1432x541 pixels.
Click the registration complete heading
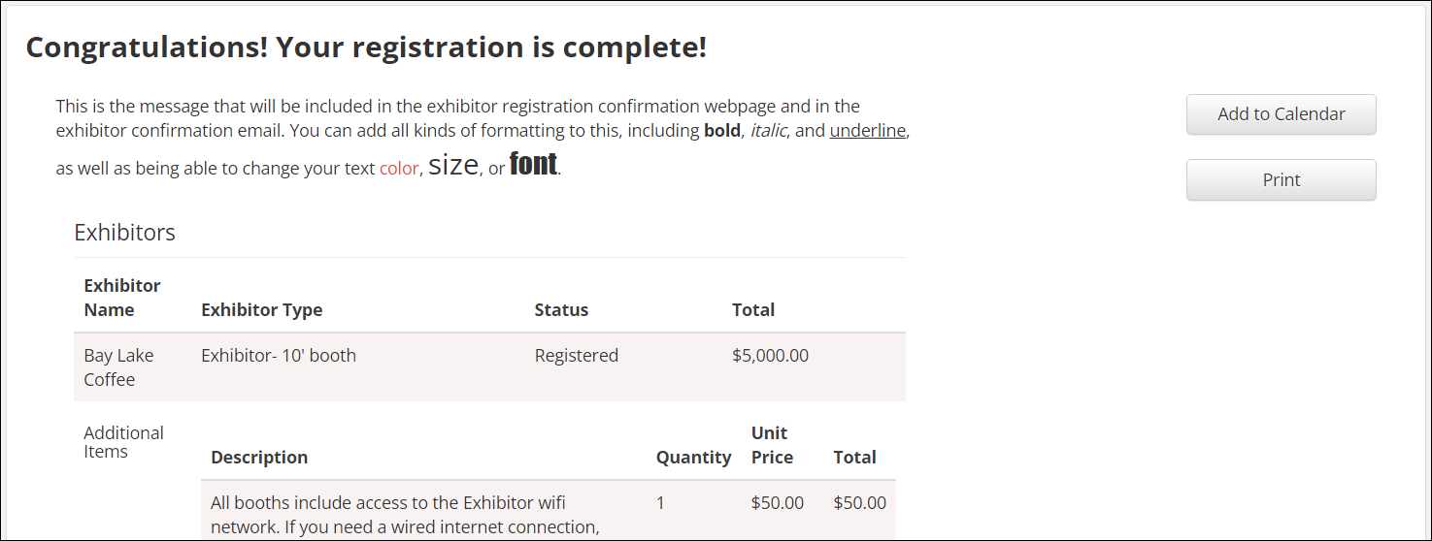click(x=366, y=47)
